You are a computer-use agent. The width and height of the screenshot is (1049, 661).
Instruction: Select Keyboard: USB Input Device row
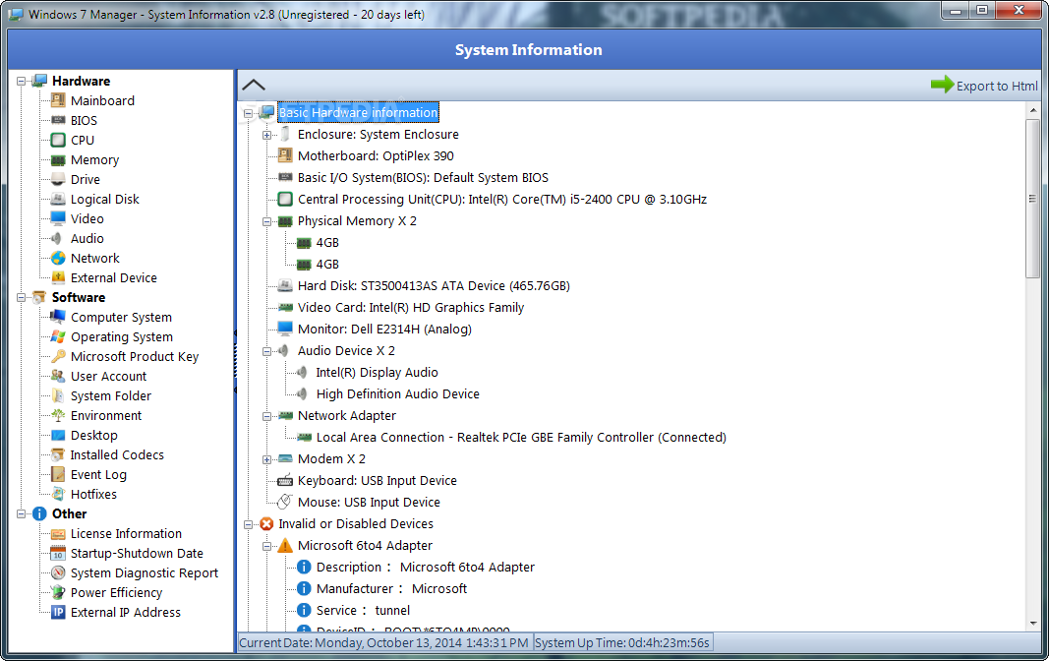tap(378, 480)
